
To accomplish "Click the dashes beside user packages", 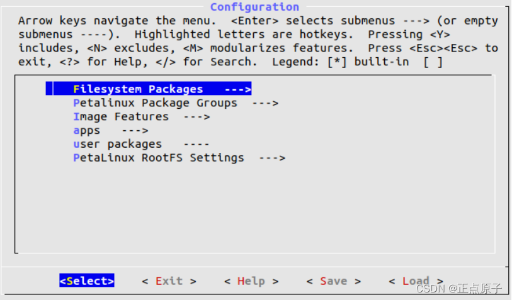I will pyautogui.click(x=196, y=144).
